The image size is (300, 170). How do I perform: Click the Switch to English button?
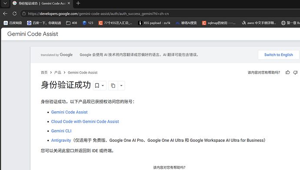(278, 55)
